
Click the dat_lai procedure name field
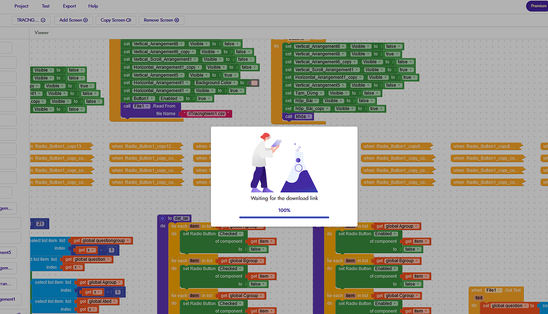pyautogui.click(x=181, y=219)
